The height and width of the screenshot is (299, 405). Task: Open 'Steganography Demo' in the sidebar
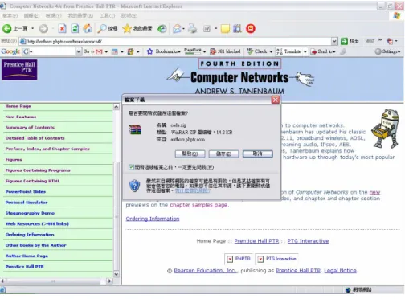tap(30, 213)
